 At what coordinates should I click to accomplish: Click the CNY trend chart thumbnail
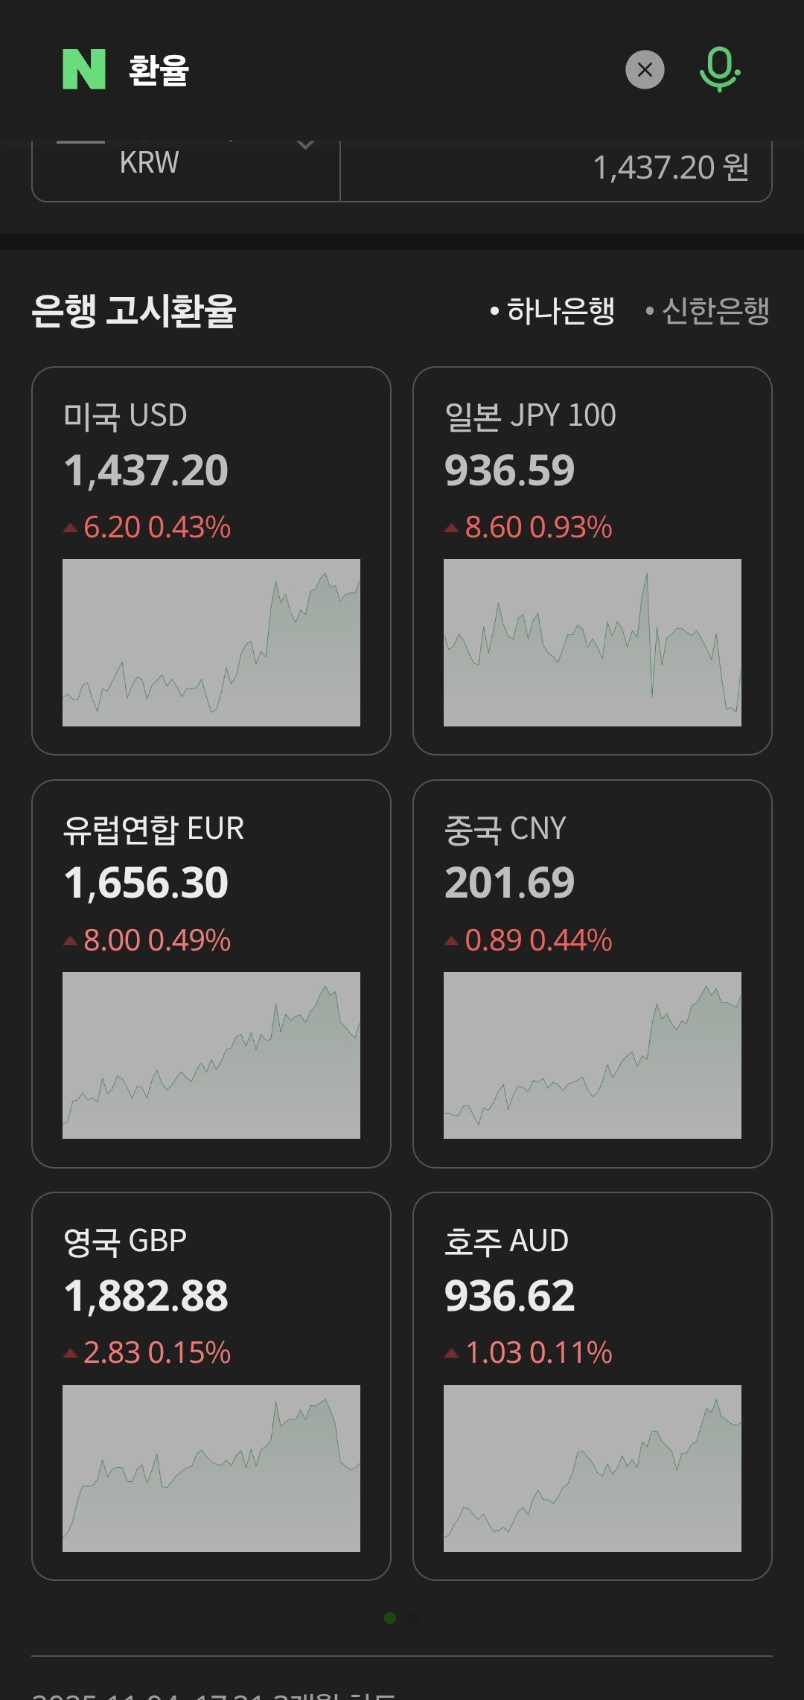point(593,1055)
